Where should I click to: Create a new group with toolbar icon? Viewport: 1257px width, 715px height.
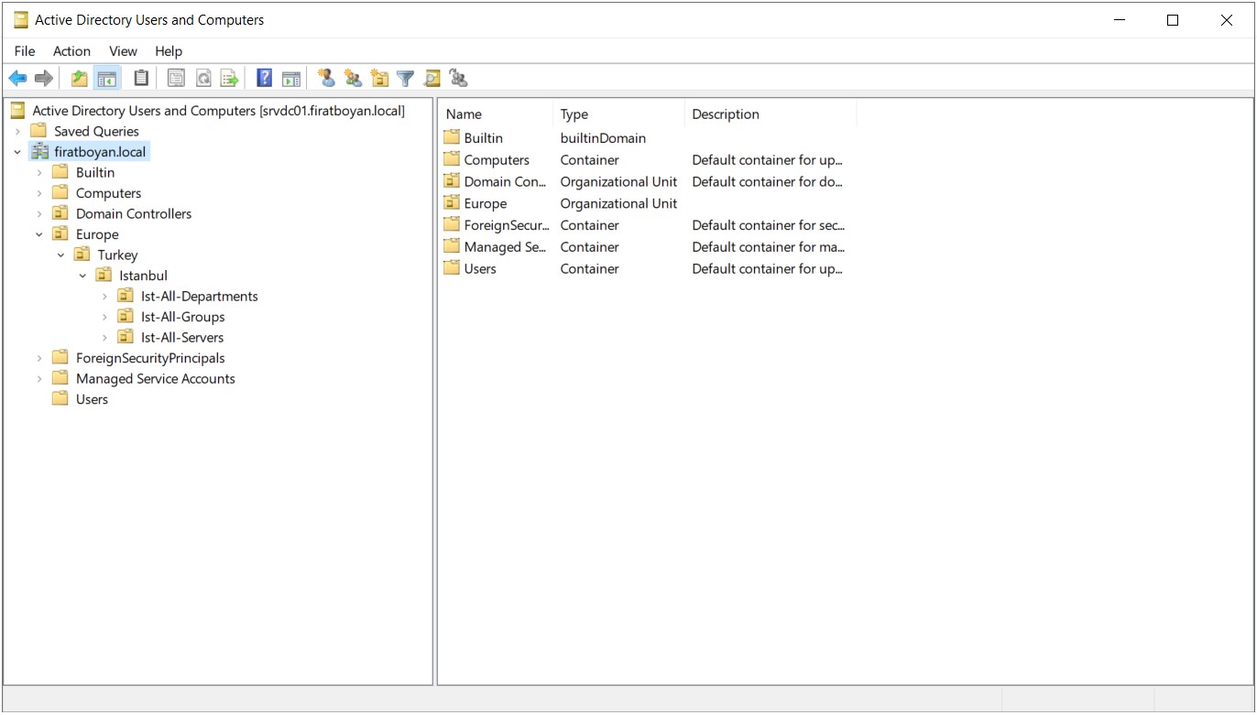(353, 79)
